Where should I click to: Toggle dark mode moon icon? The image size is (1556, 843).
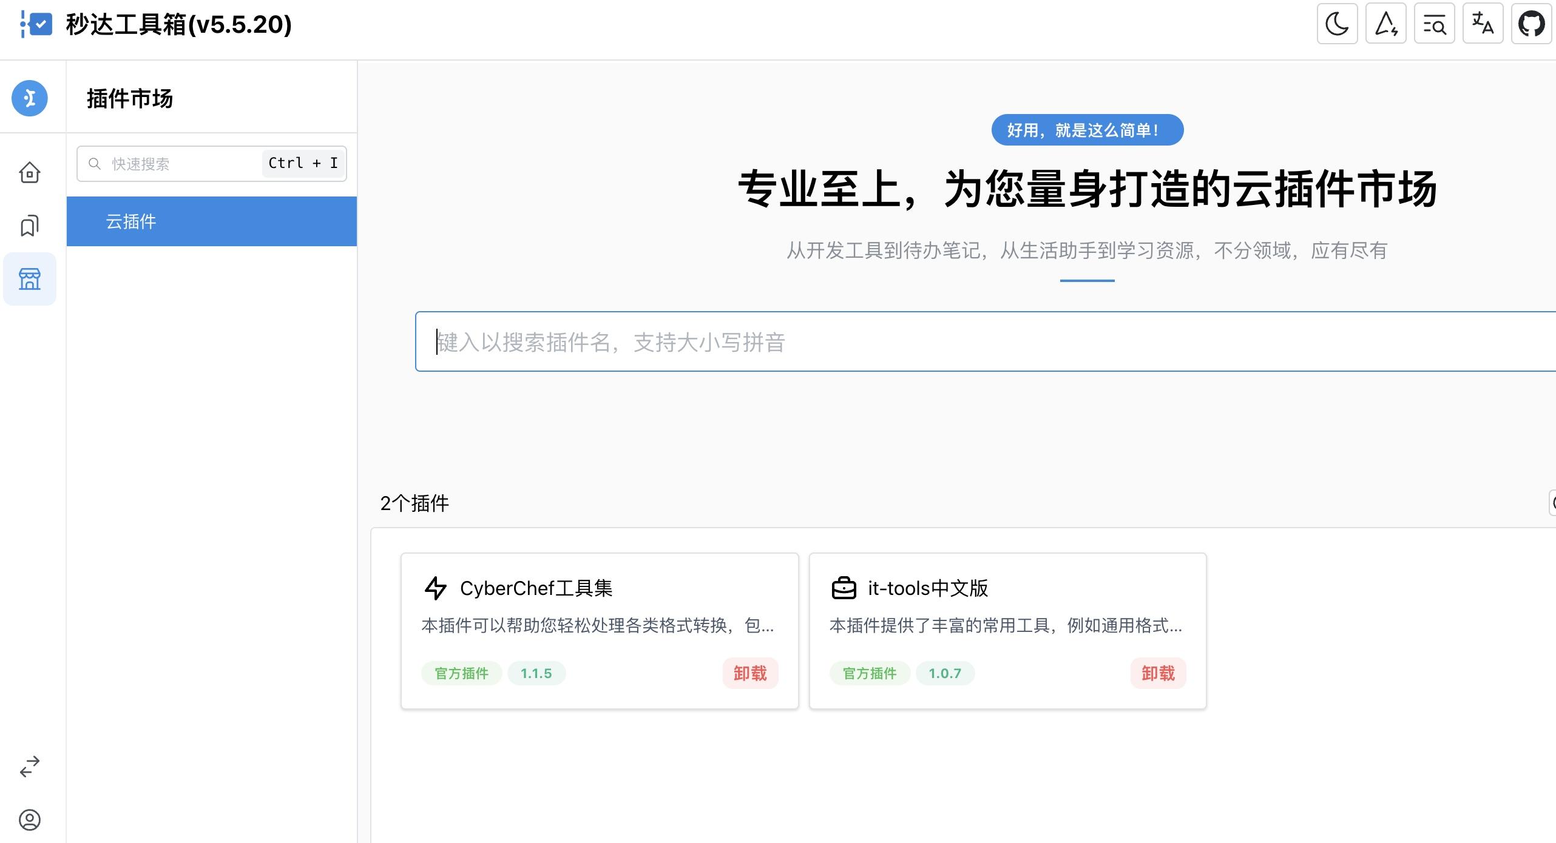tap(1337, 24)
